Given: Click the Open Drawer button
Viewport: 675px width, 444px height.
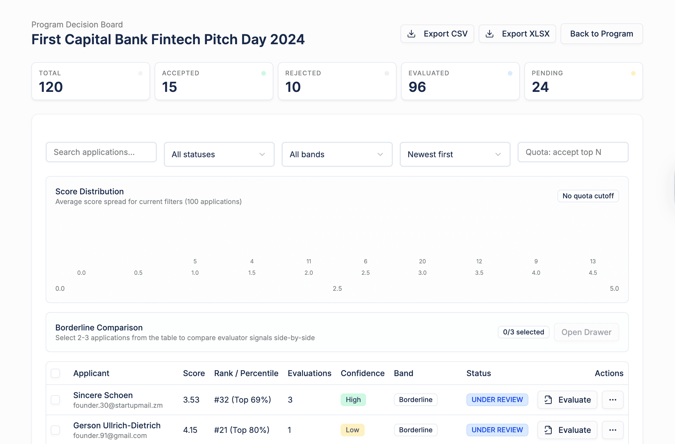Looking at the screenshot, I should coord(586,332).
